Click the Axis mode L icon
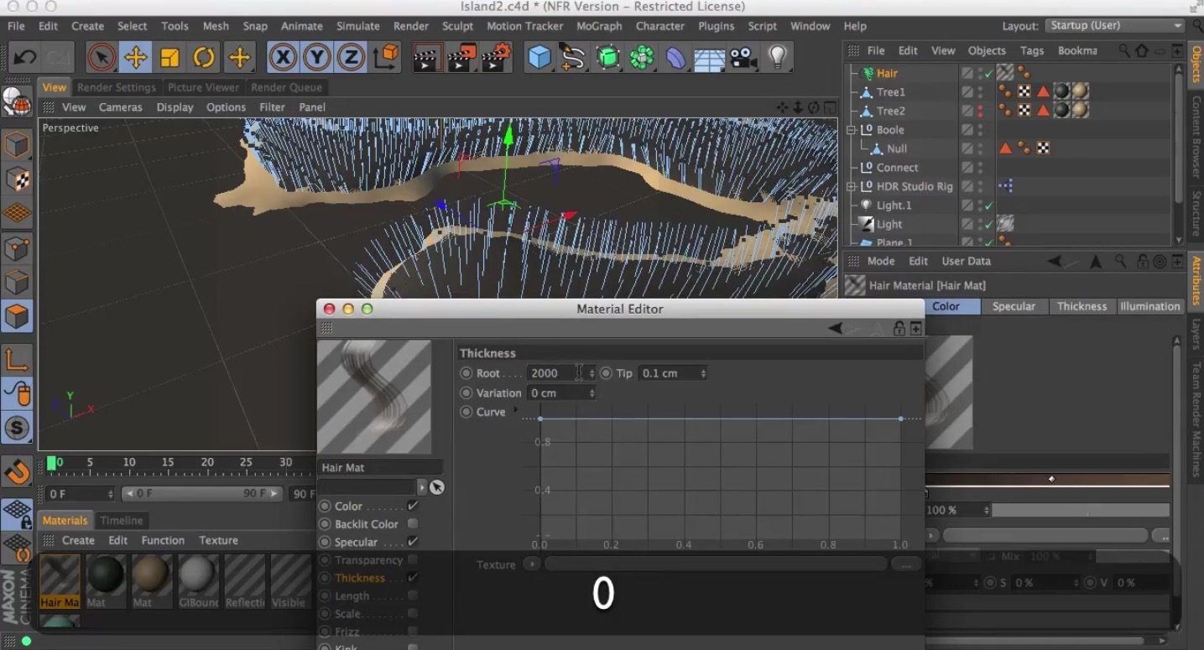The height and width of the screenshot is (650, 1204). point(17,360)
